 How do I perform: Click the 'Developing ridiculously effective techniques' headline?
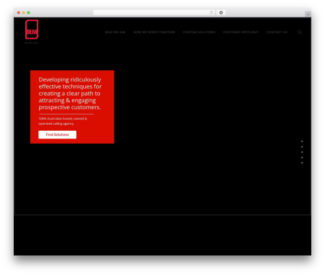point(70,94)
